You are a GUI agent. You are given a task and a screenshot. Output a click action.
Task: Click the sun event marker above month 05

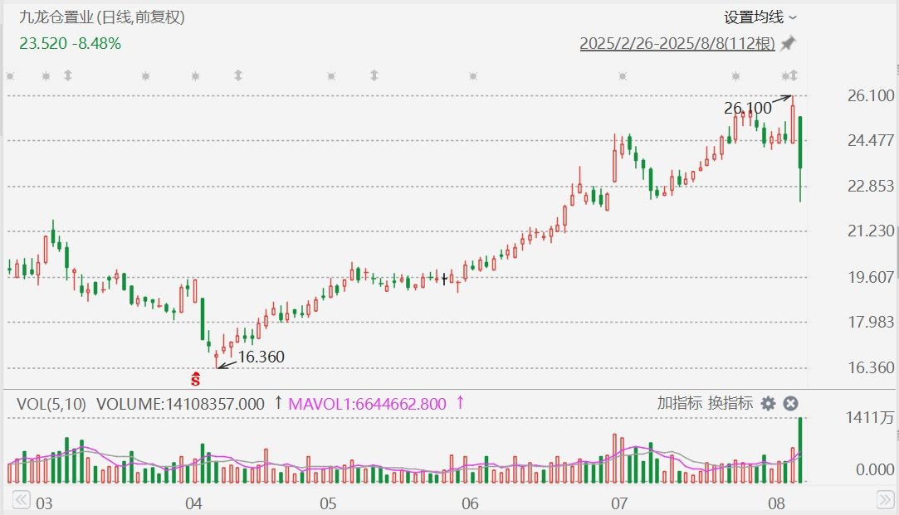coord(331,76)
